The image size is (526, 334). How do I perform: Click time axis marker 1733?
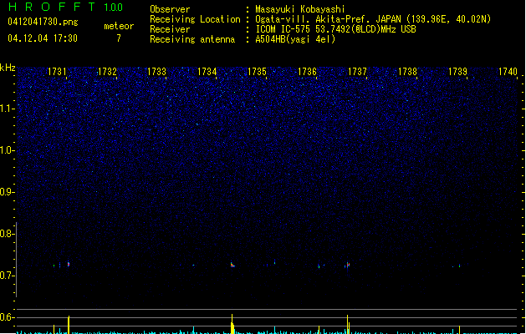click(157, 72)
